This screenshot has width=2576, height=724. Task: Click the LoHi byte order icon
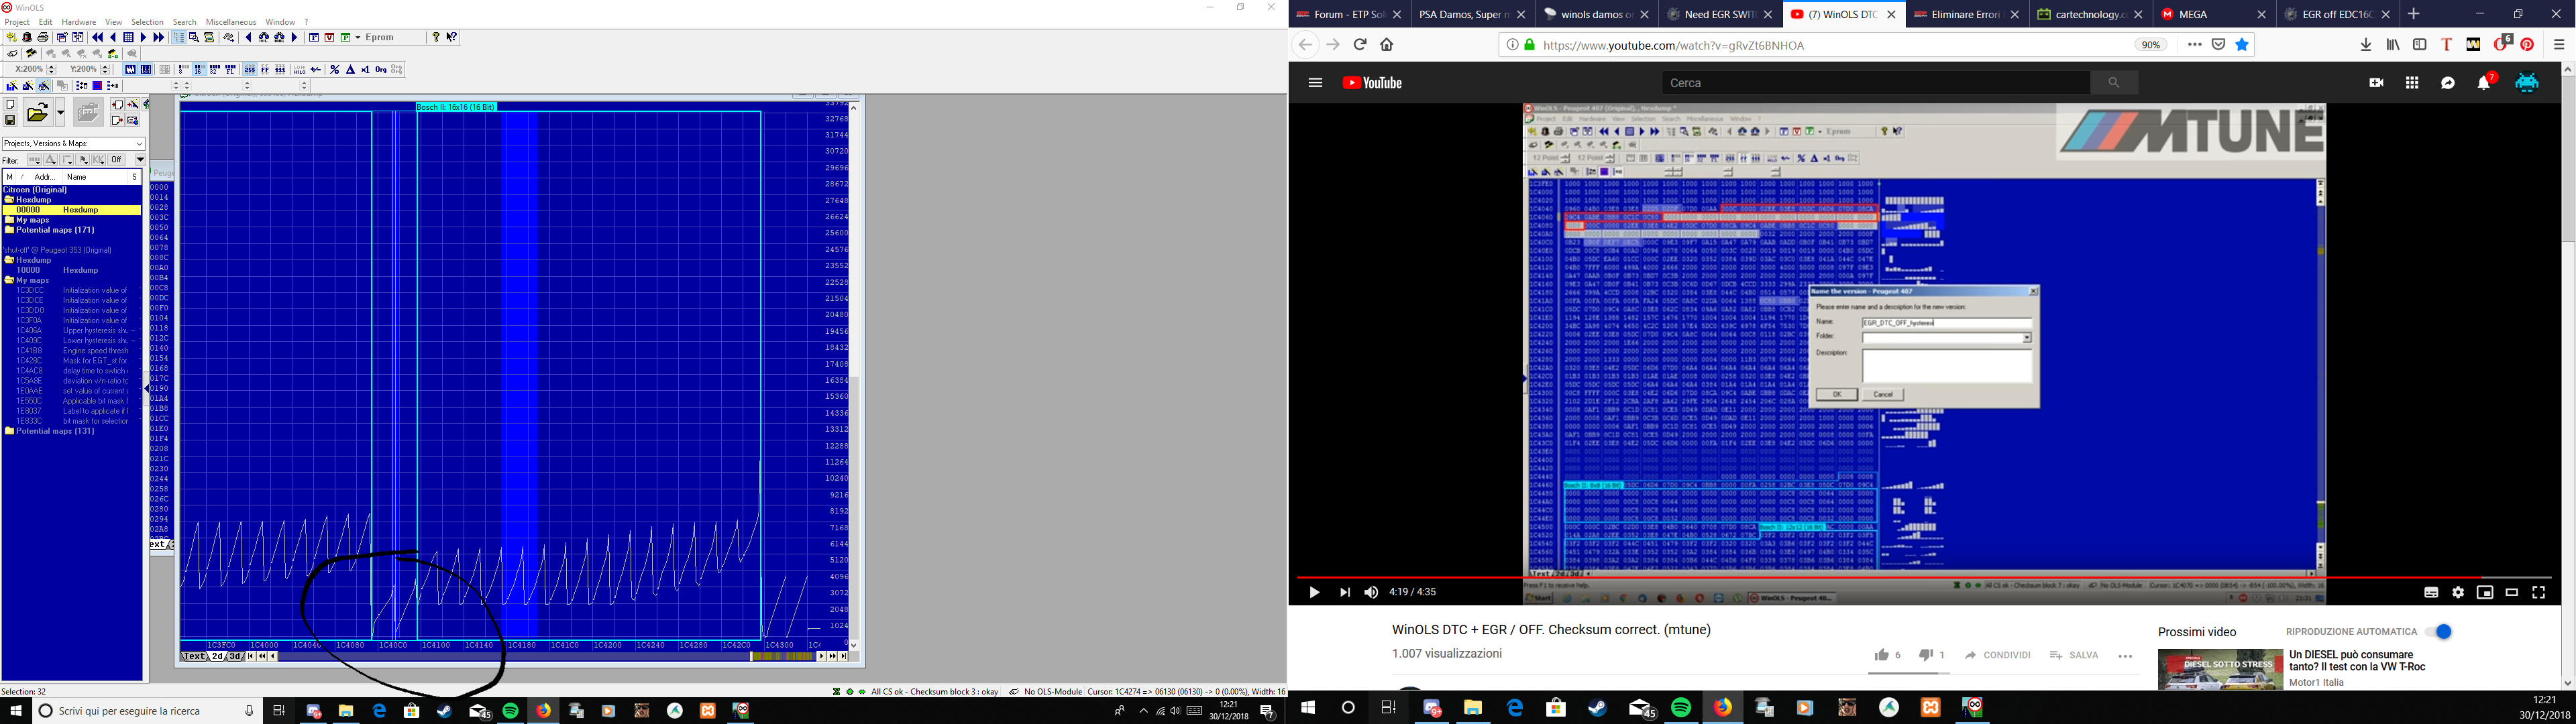click(300, 70)
